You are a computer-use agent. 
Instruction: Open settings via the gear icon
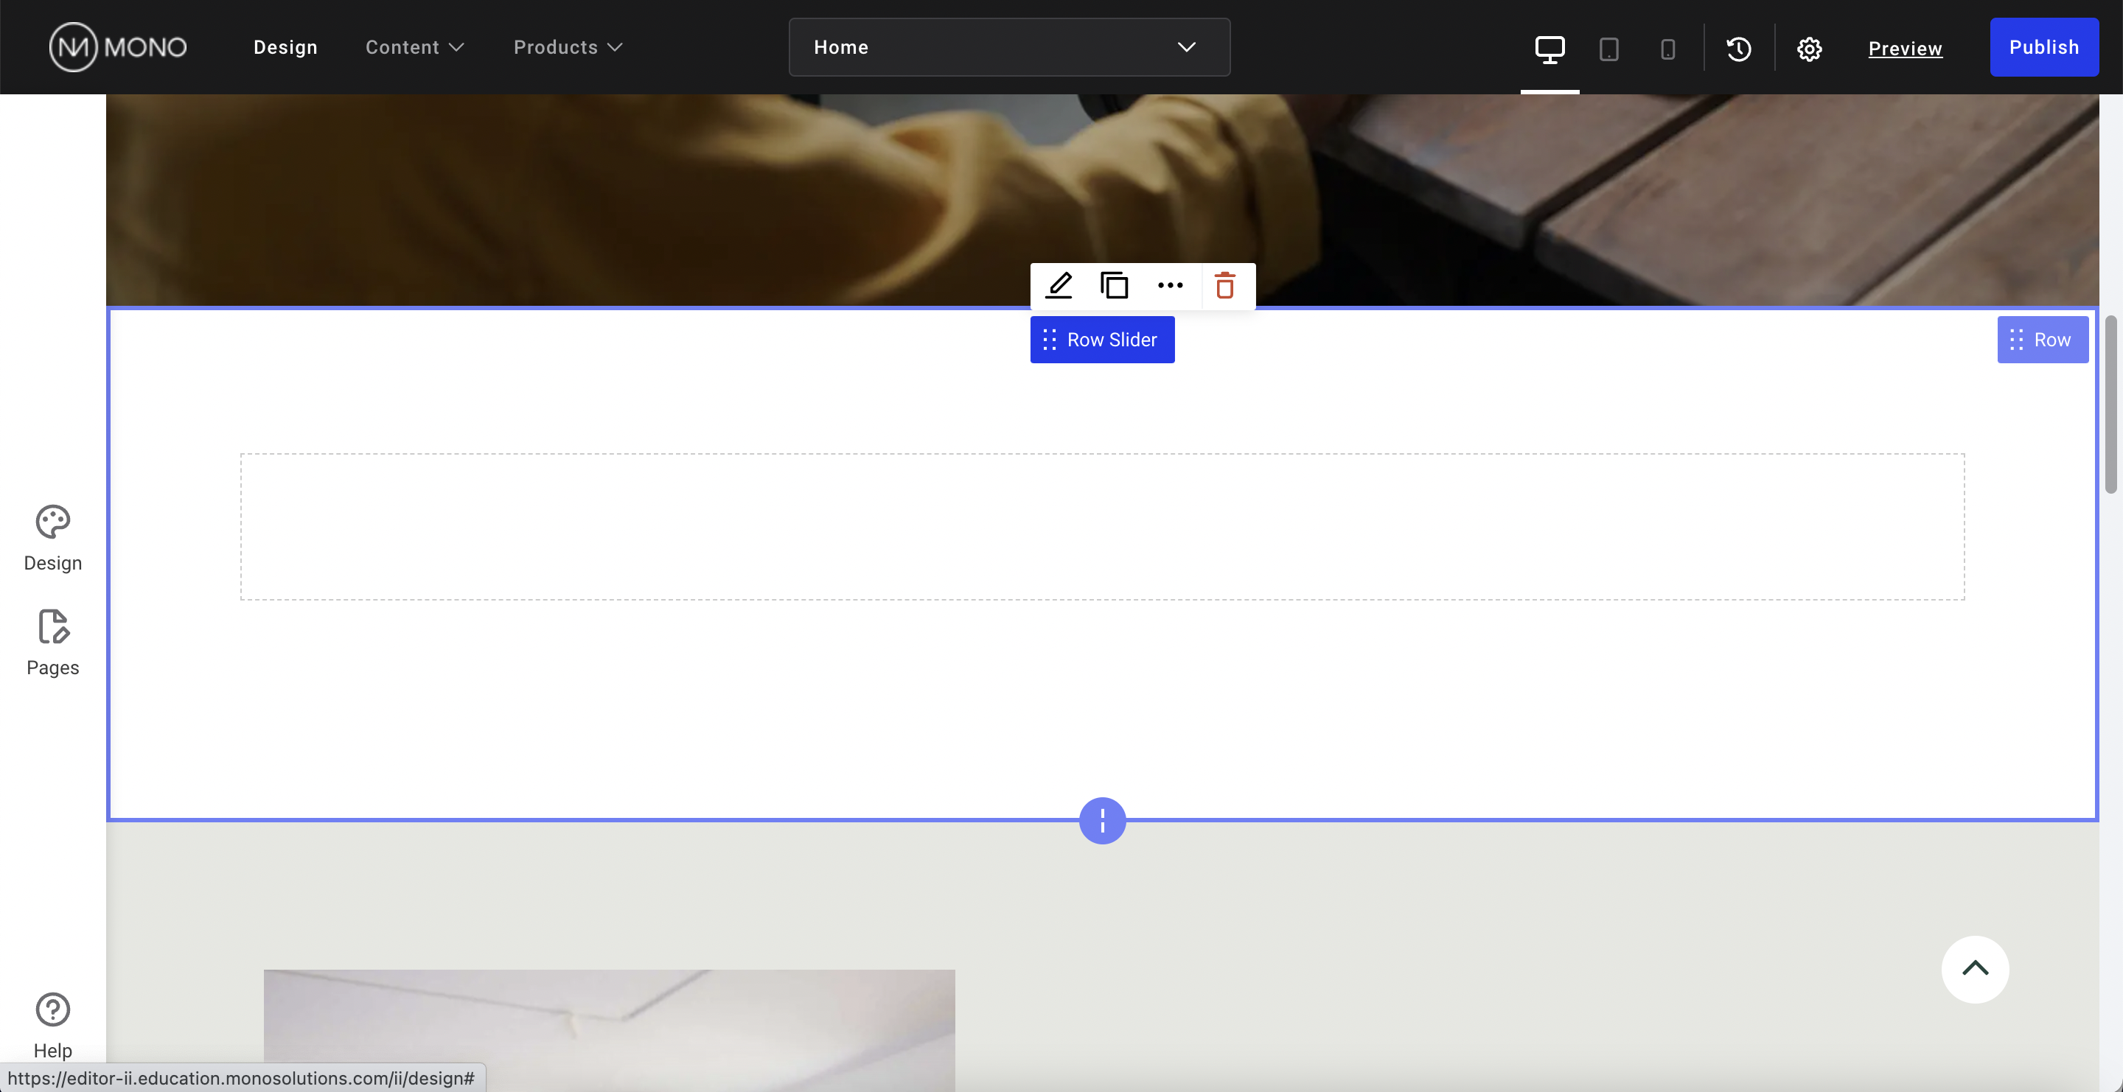click(x=1809, y=49)
